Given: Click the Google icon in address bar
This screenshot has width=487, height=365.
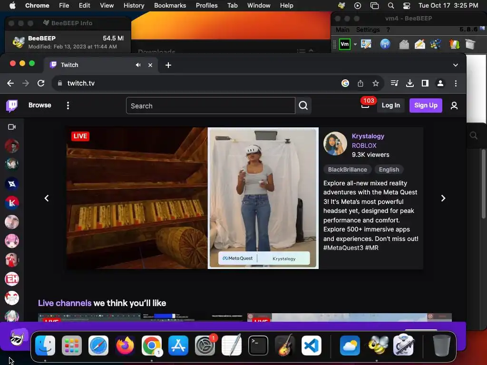Looking at the screenshot, I should (345, 83).
